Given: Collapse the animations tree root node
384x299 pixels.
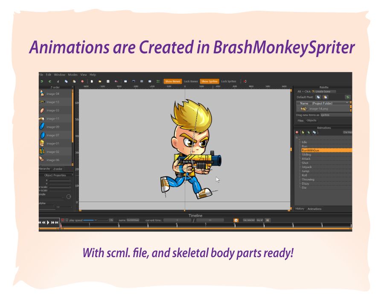Looking at the screenshot, I should pos(297,138).
